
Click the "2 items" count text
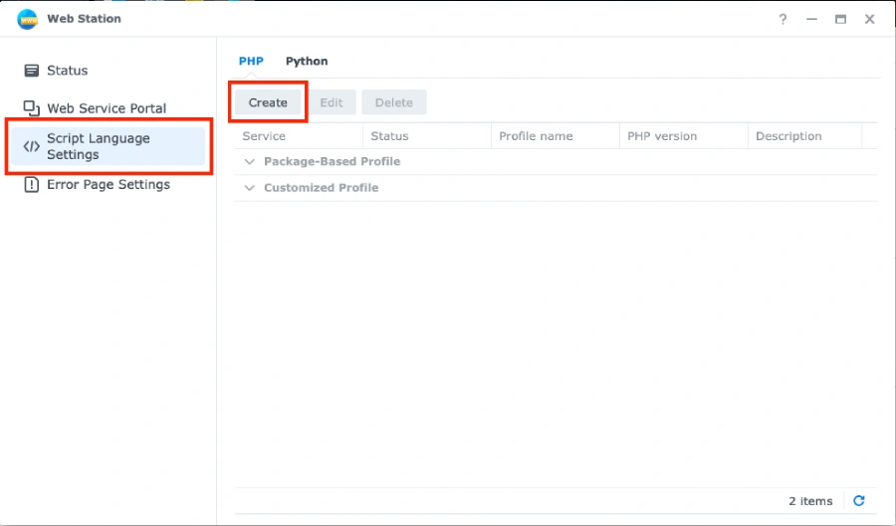pos(810,501)
